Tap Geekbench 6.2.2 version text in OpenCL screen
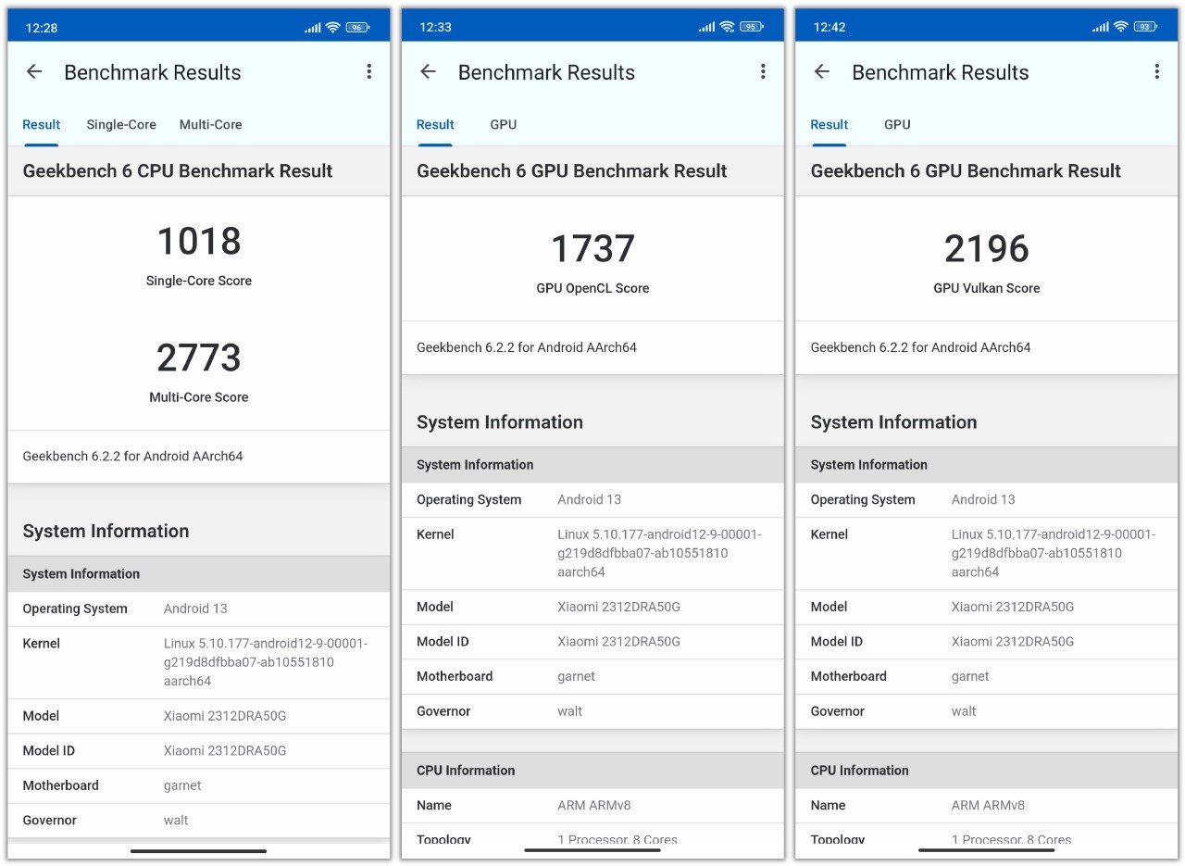Viewport: 1185px width, 866px height. coord(527,347)
